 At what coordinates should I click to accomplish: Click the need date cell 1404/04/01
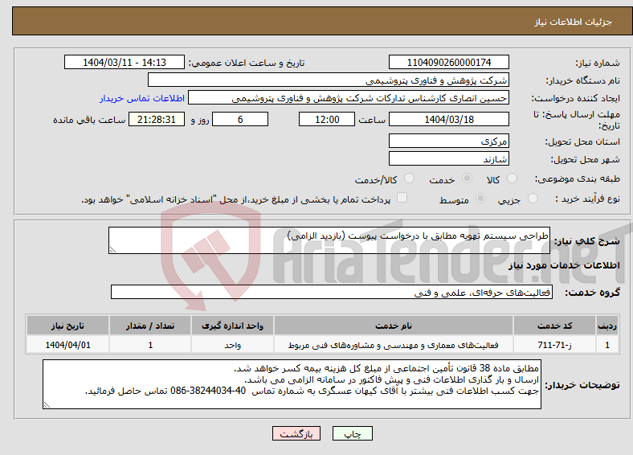pyautogui.click(x=67, y=345)
